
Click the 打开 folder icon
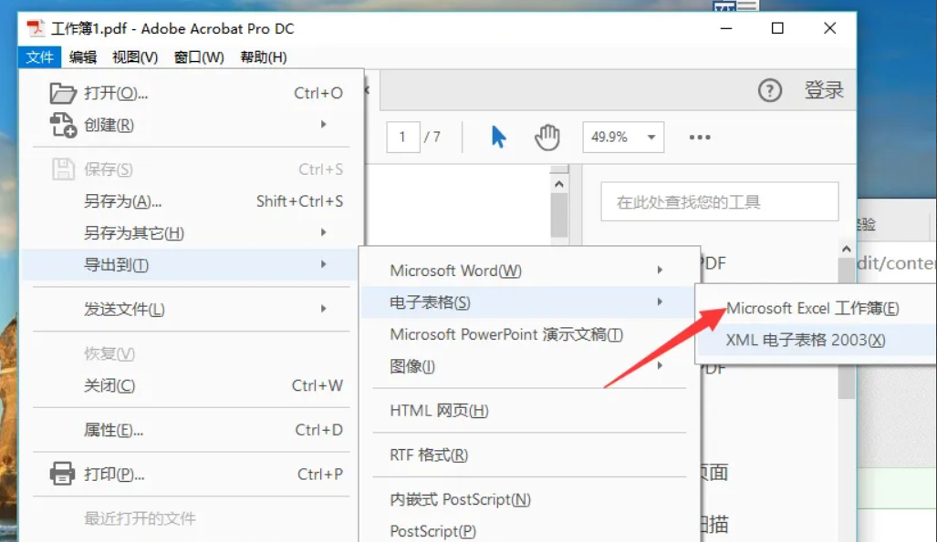point(60,90)
